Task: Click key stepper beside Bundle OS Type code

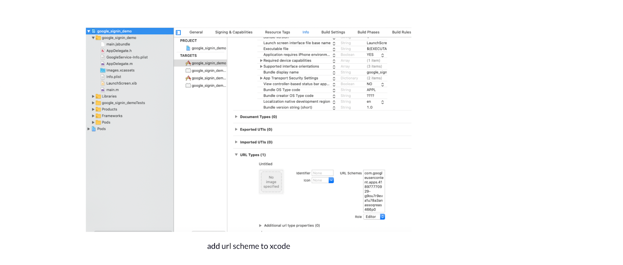Action: pos(334,90)
